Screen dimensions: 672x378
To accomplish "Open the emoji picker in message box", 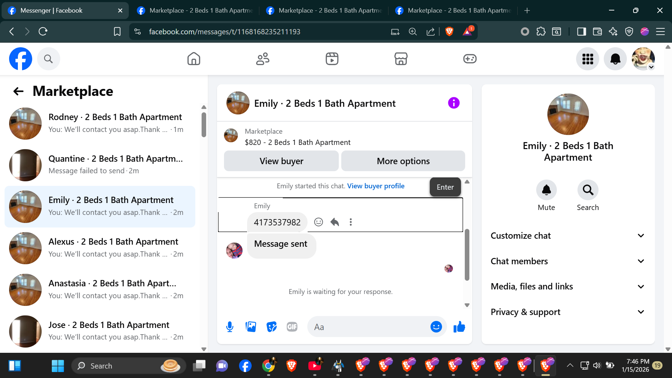I will 436,327.
